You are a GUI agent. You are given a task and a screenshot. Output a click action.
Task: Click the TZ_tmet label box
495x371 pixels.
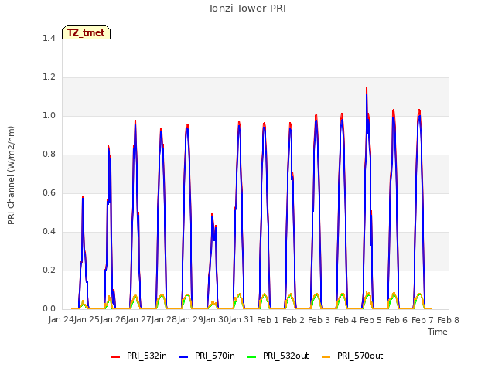86,32
